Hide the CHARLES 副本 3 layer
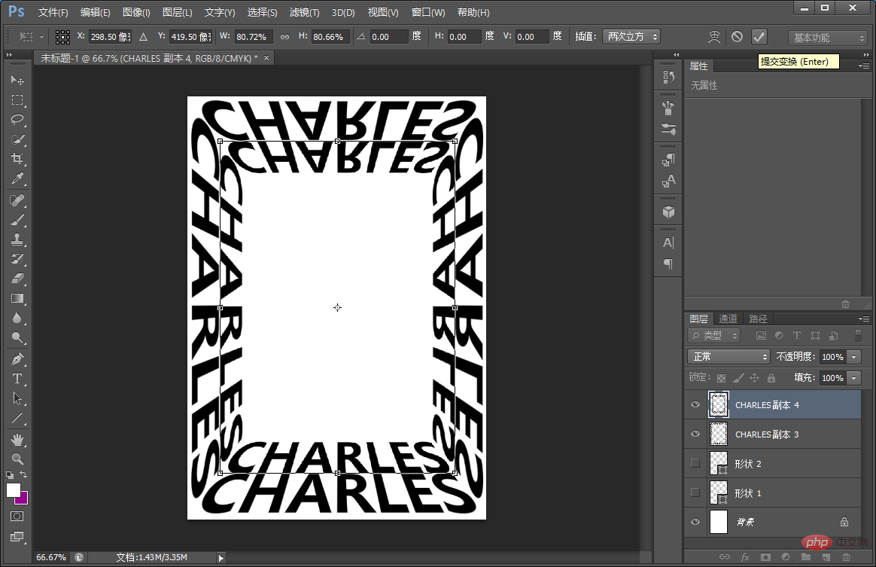 tap(695, 434)
